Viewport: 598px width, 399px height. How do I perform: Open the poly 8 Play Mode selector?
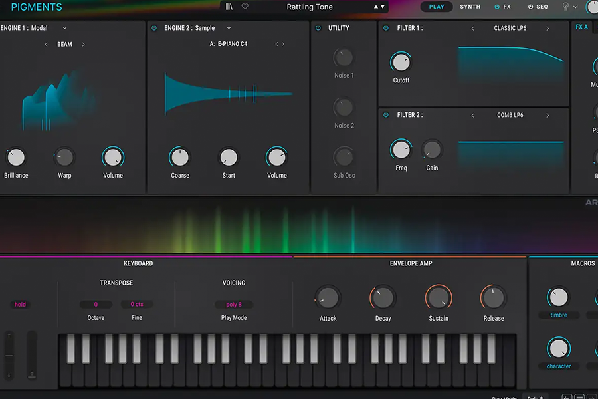click(234, 305)
